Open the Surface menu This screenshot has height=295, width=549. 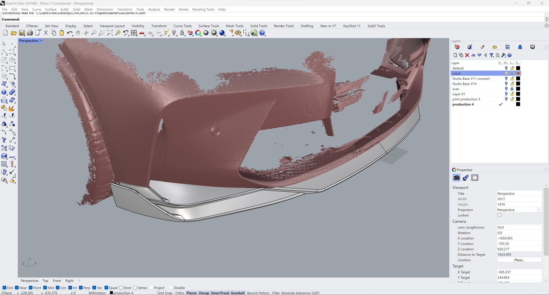(x=51, y=9)
